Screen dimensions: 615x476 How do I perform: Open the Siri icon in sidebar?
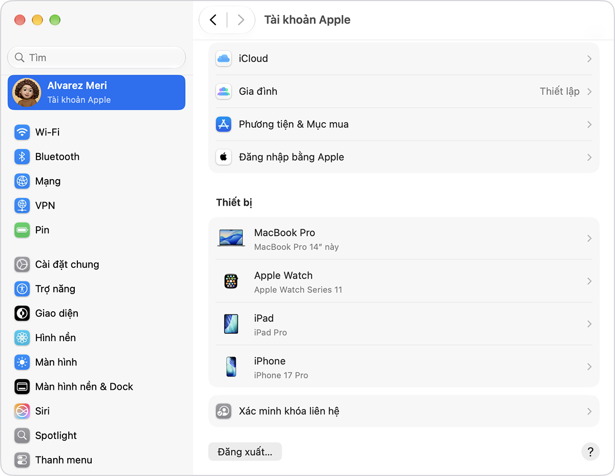(x=22, y=411)
